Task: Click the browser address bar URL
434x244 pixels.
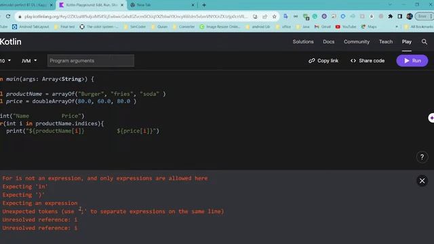Action: point(136,16)
